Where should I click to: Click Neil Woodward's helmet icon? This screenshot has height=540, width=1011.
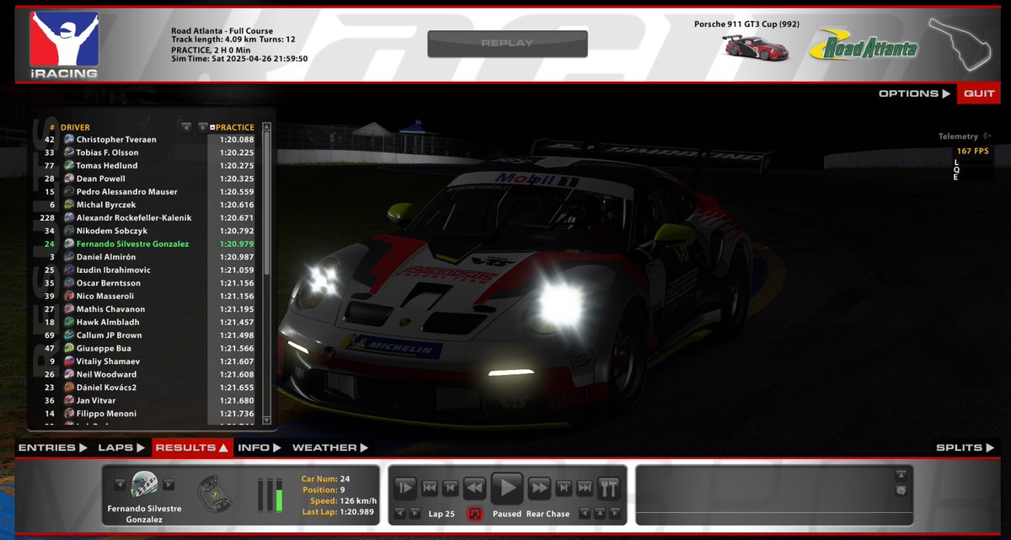coord(69,374)
